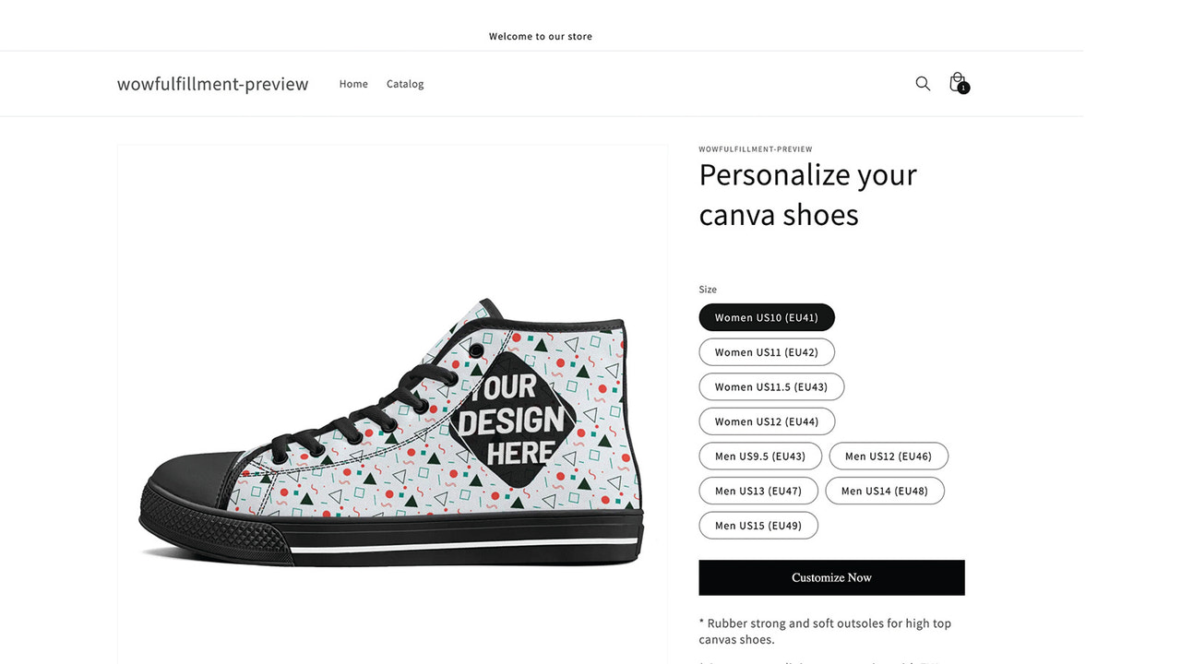
Task: Select size Women US11.5 (EU43)
Action: (x=771, y=386)
